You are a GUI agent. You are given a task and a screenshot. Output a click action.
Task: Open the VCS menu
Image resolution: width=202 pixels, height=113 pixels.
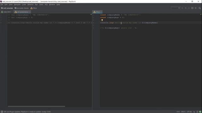pyautogui.click(x=46, y=4)
